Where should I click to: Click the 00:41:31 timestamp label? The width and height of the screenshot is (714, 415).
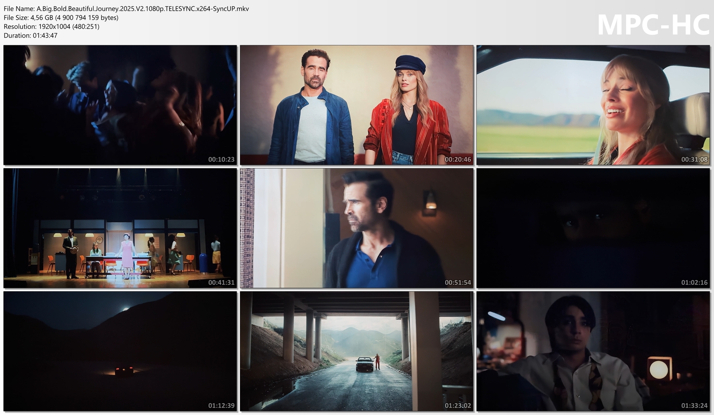221,283
